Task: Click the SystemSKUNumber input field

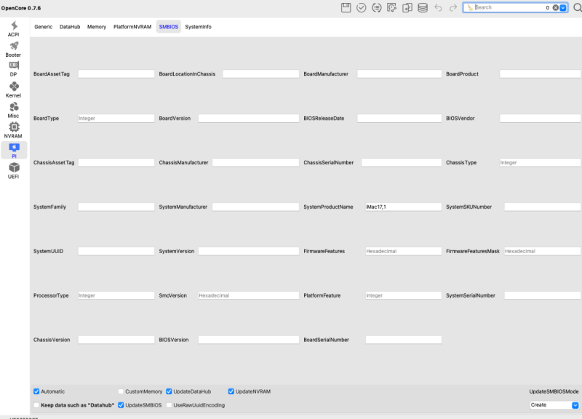Action: tap(542, 207)
